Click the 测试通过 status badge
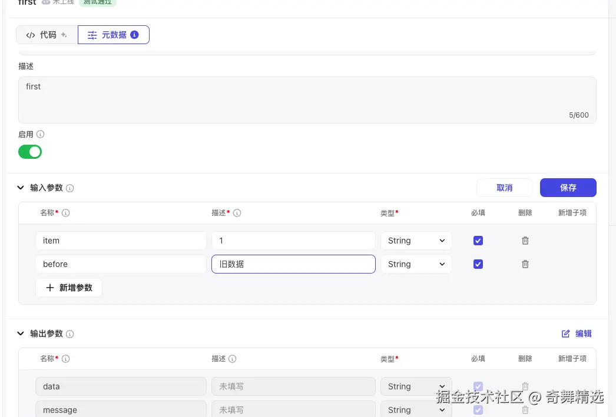616x417 pixels. [x=97, y=2]
